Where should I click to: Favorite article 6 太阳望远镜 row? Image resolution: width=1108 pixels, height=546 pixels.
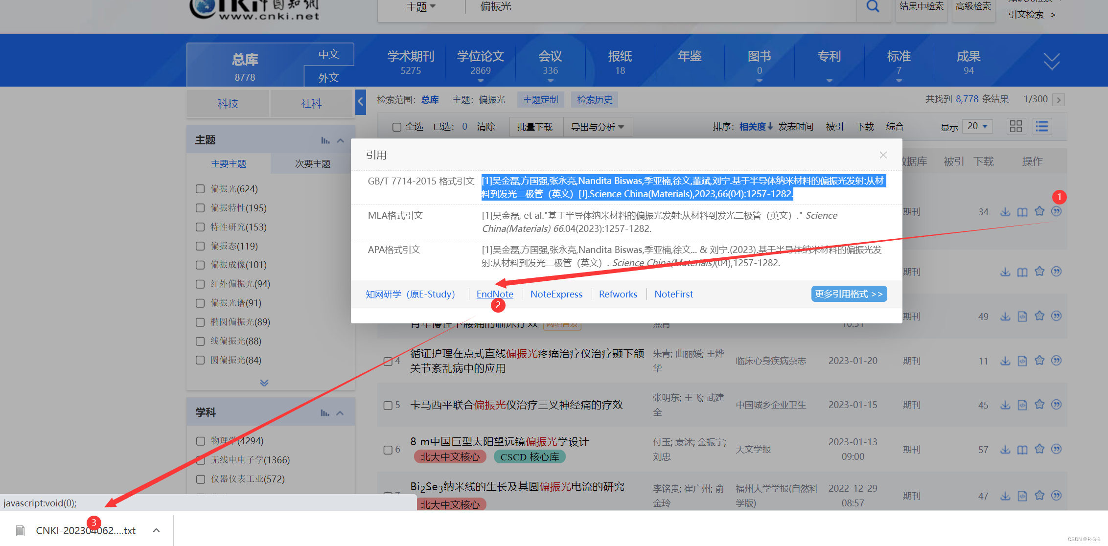click(x=1039, y=449)
